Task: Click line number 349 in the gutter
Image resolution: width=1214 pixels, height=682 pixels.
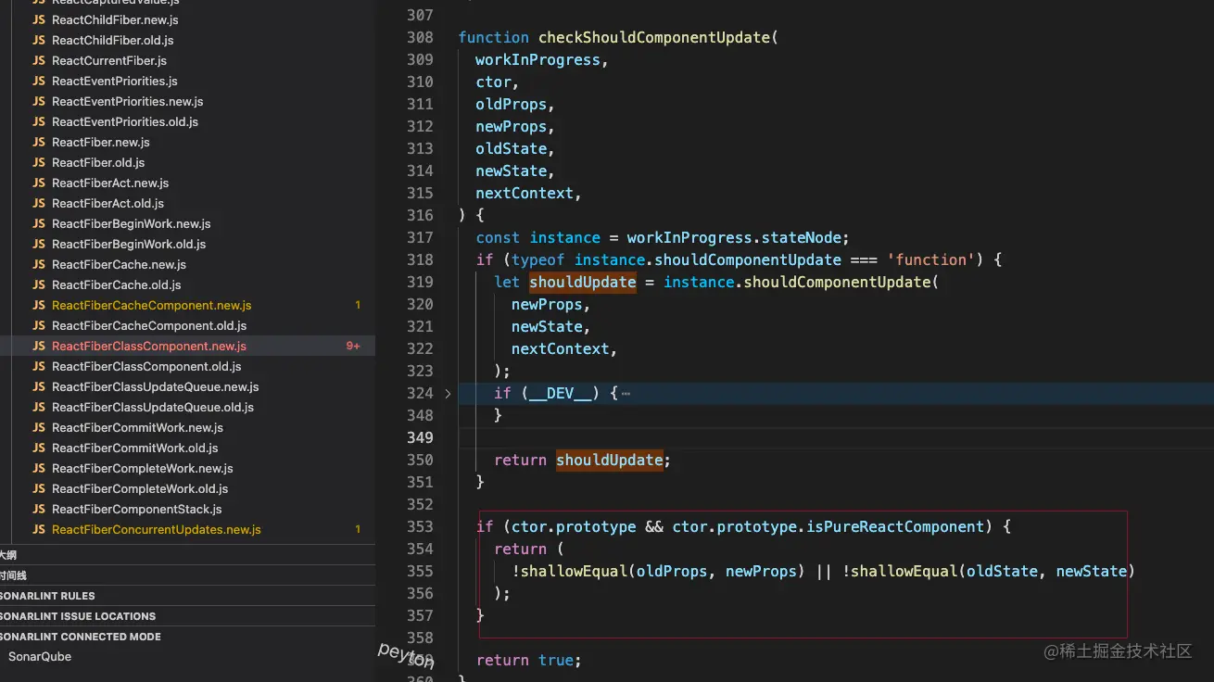Action: tap(420, 438)
